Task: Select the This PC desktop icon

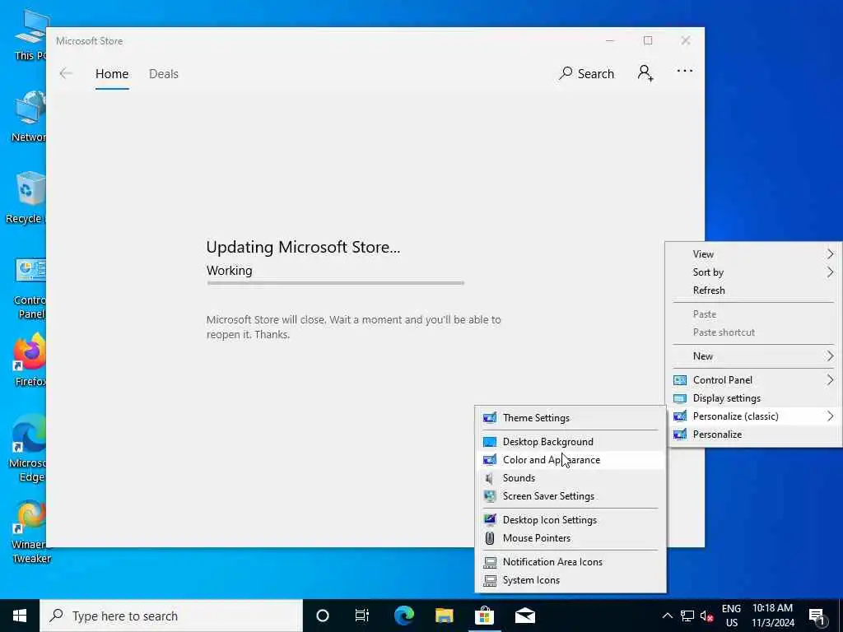Action: click(30, 35)
